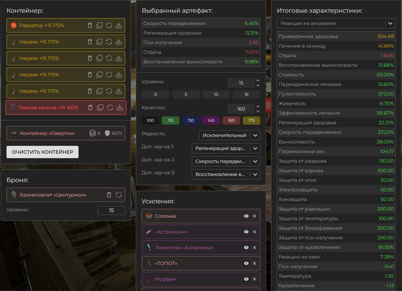Set level preset to 10

216,94
